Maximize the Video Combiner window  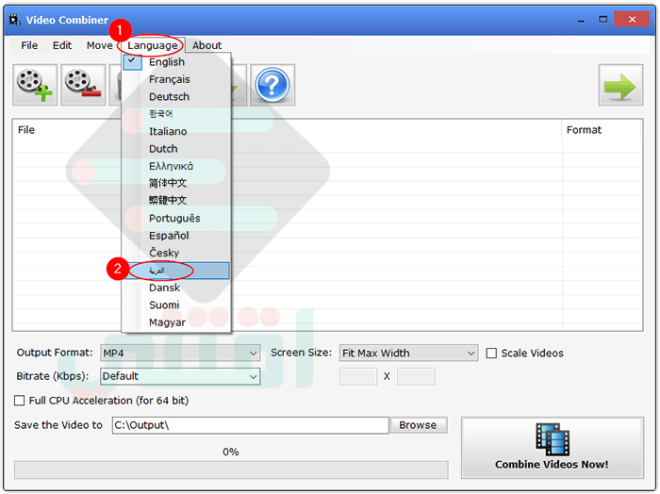[x=603, y=20]
